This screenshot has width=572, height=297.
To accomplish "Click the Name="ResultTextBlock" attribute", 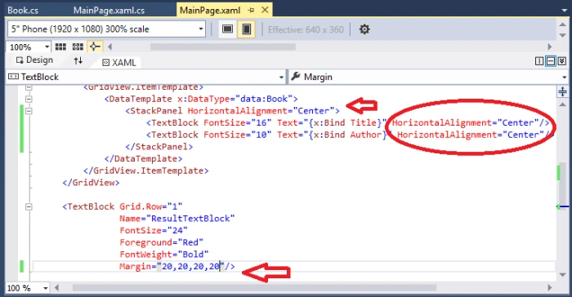I will (177, 219).
